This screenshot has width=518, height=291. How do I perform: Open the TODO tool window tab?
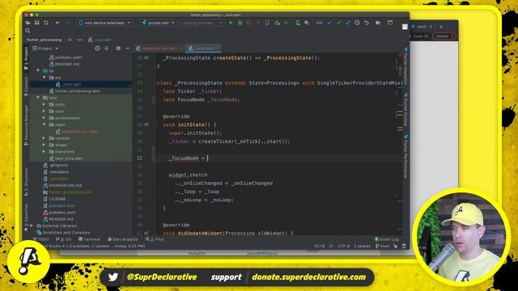point(41,239)
